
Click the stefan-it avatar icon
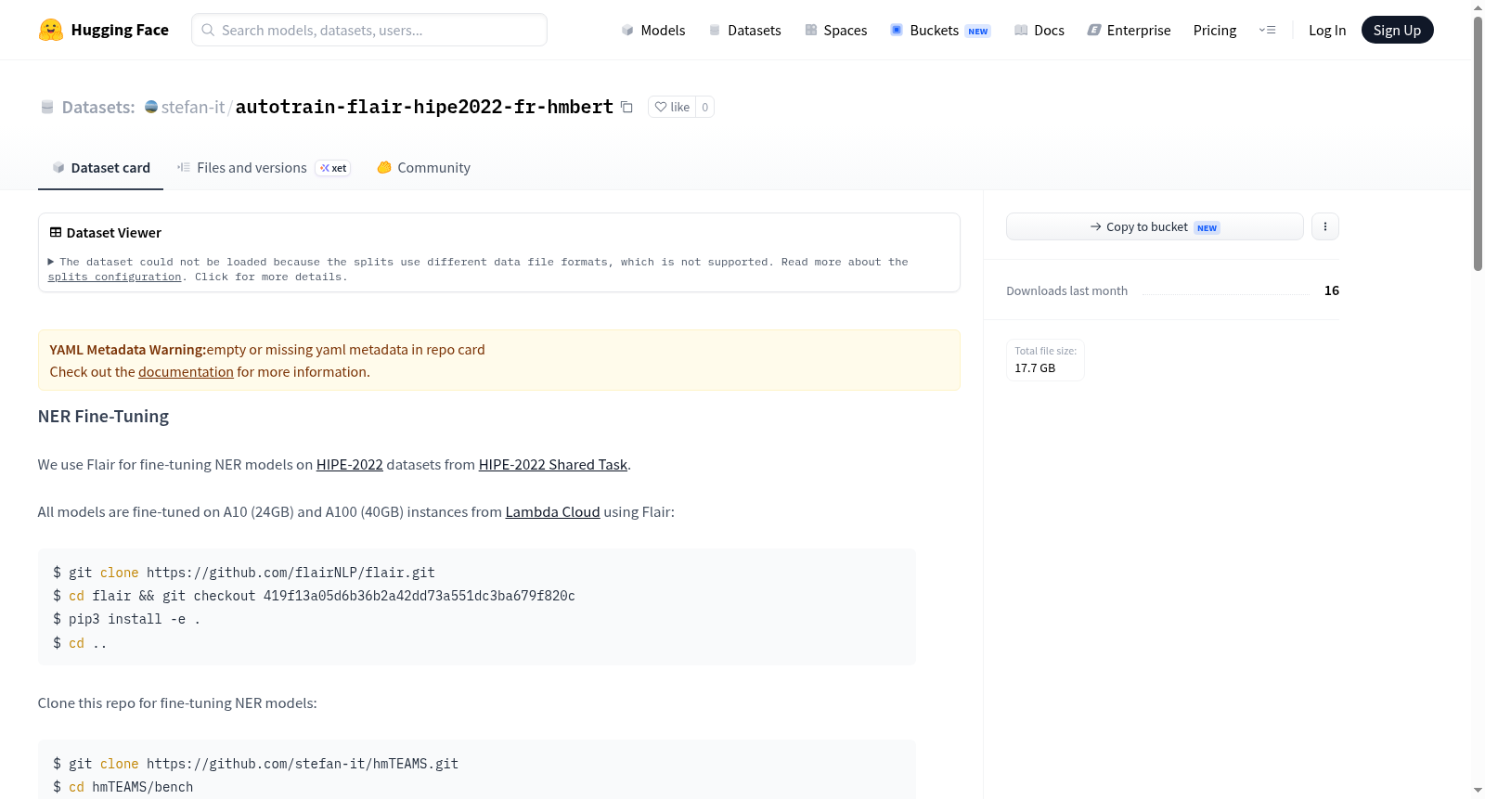(151, 107)
